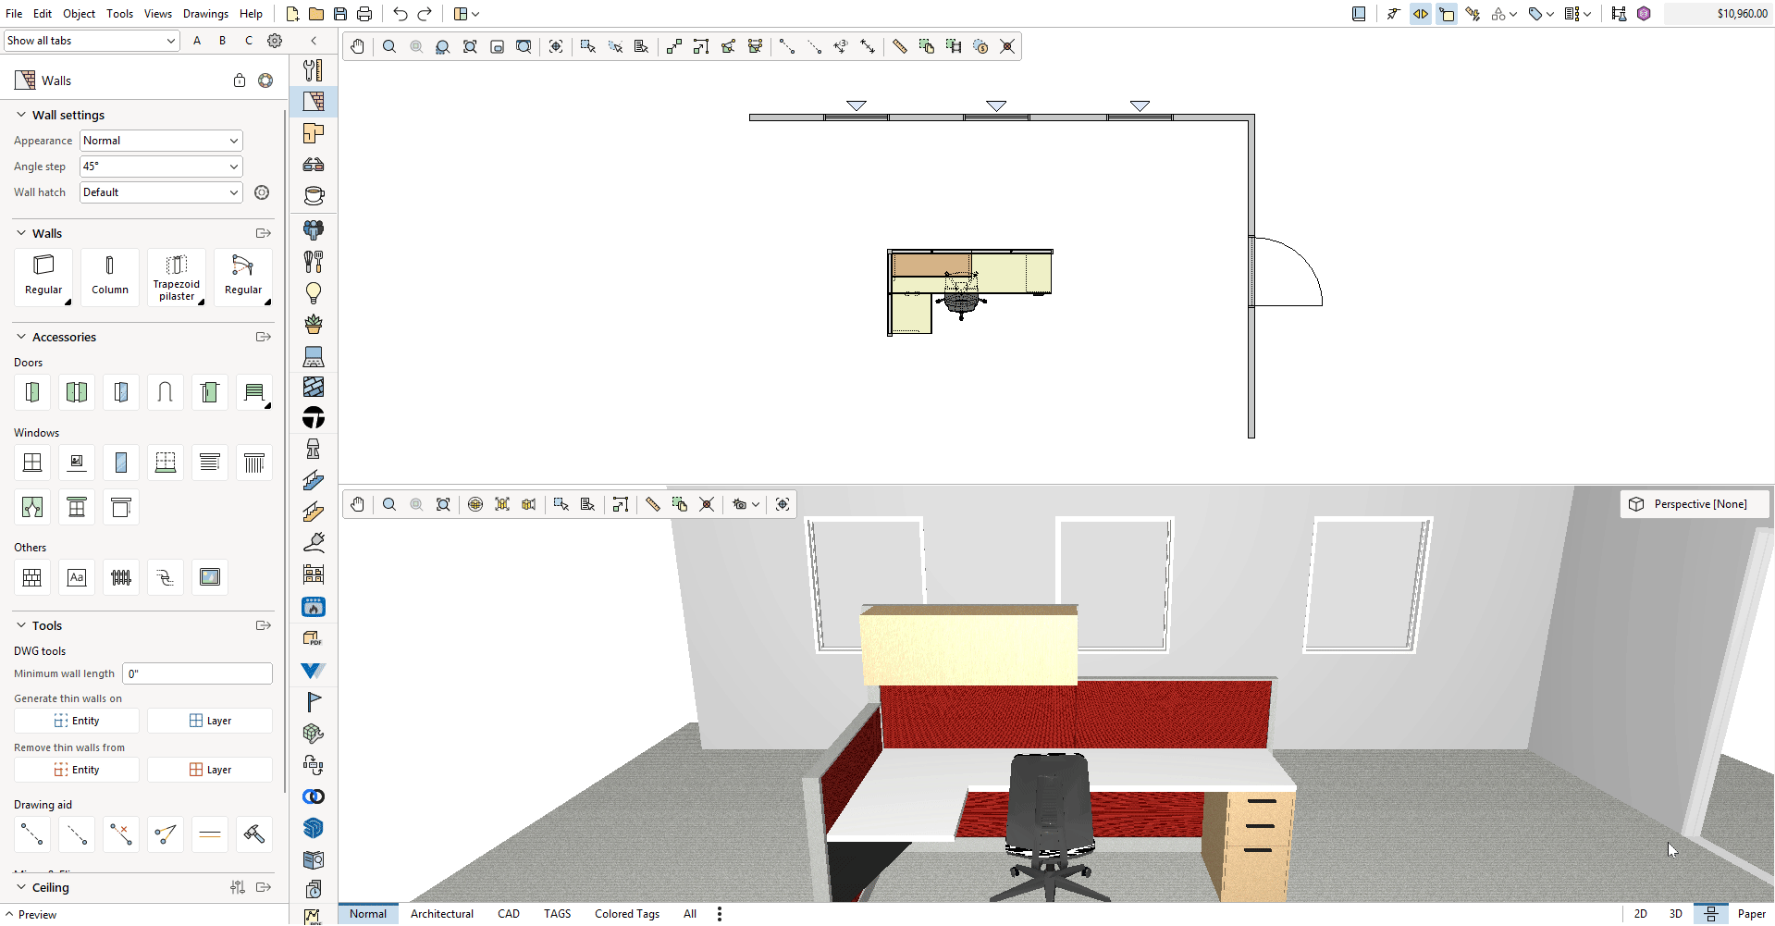Open the Drawings menu
The image size is (1775, 926).
pos(205,14)
